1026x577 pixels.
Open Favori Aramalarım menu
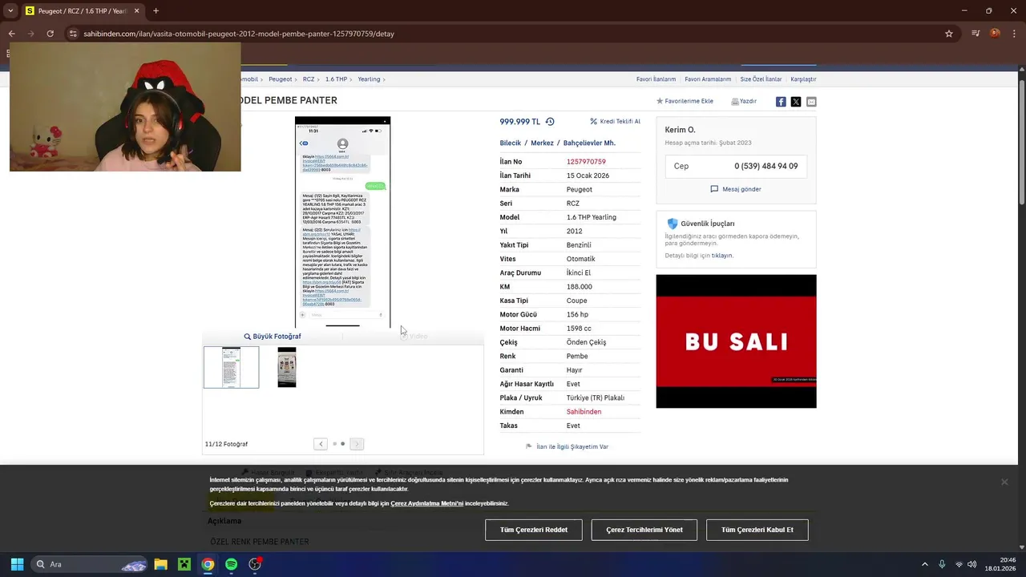click(x=708, y=79)
